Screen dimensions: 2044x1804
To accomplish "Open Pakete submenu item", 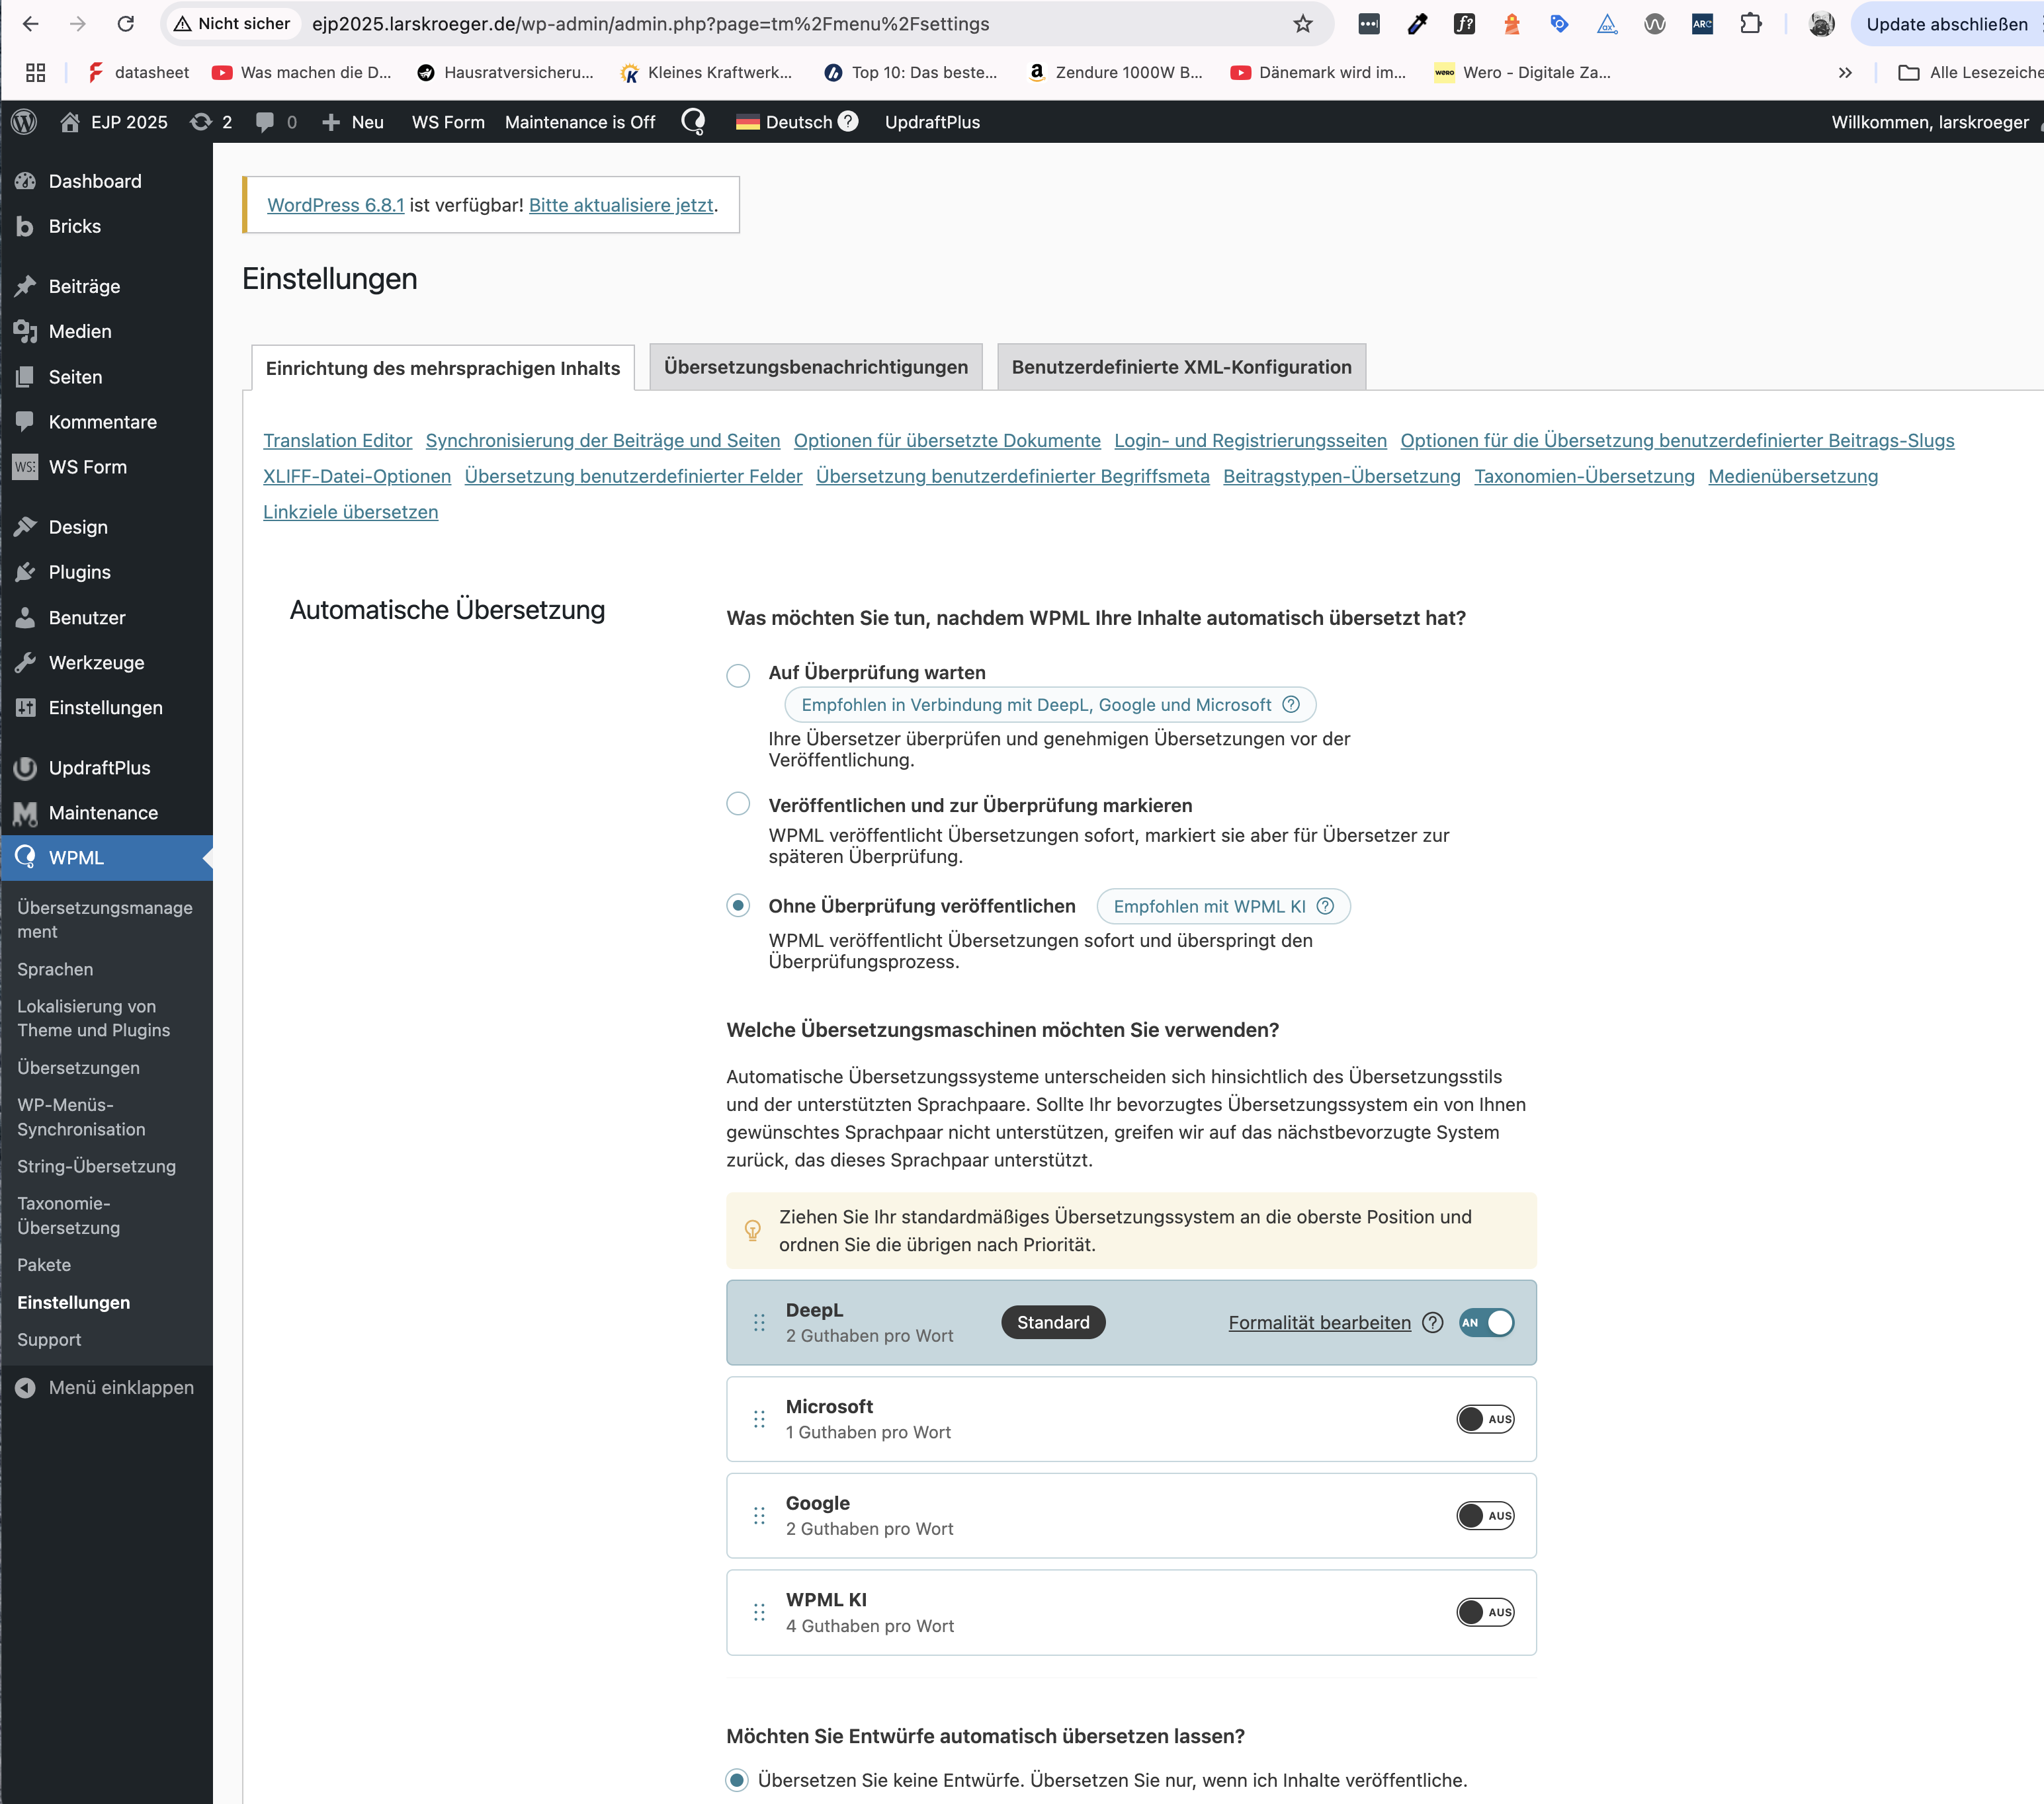I will 44,1264.
